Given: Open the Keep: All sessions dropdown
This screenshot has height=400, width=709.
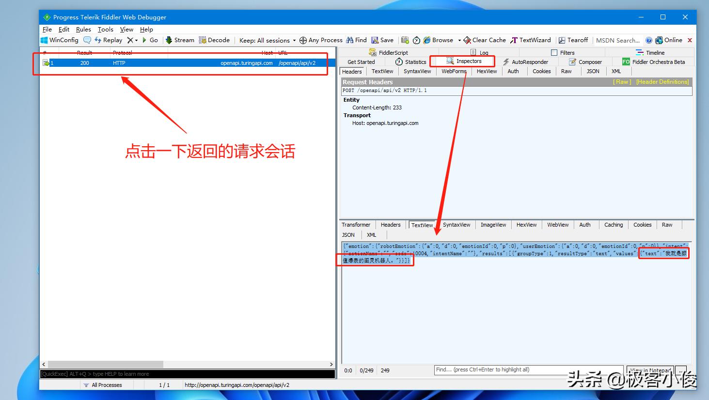Looking at the screenshot, I should tap(268, 40).
